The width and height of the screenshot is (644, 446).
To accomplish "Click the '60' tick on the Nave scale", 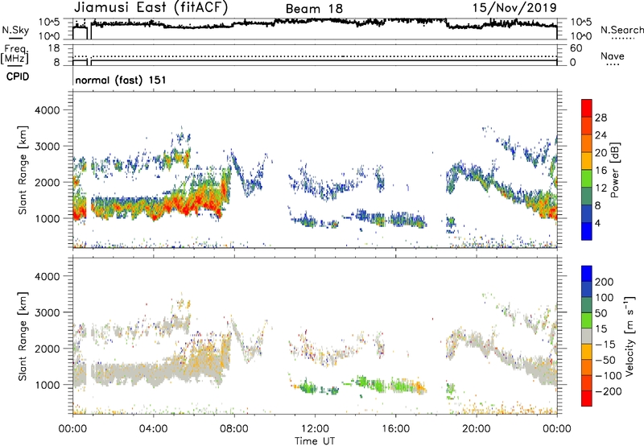I will [x=576, y=48].
